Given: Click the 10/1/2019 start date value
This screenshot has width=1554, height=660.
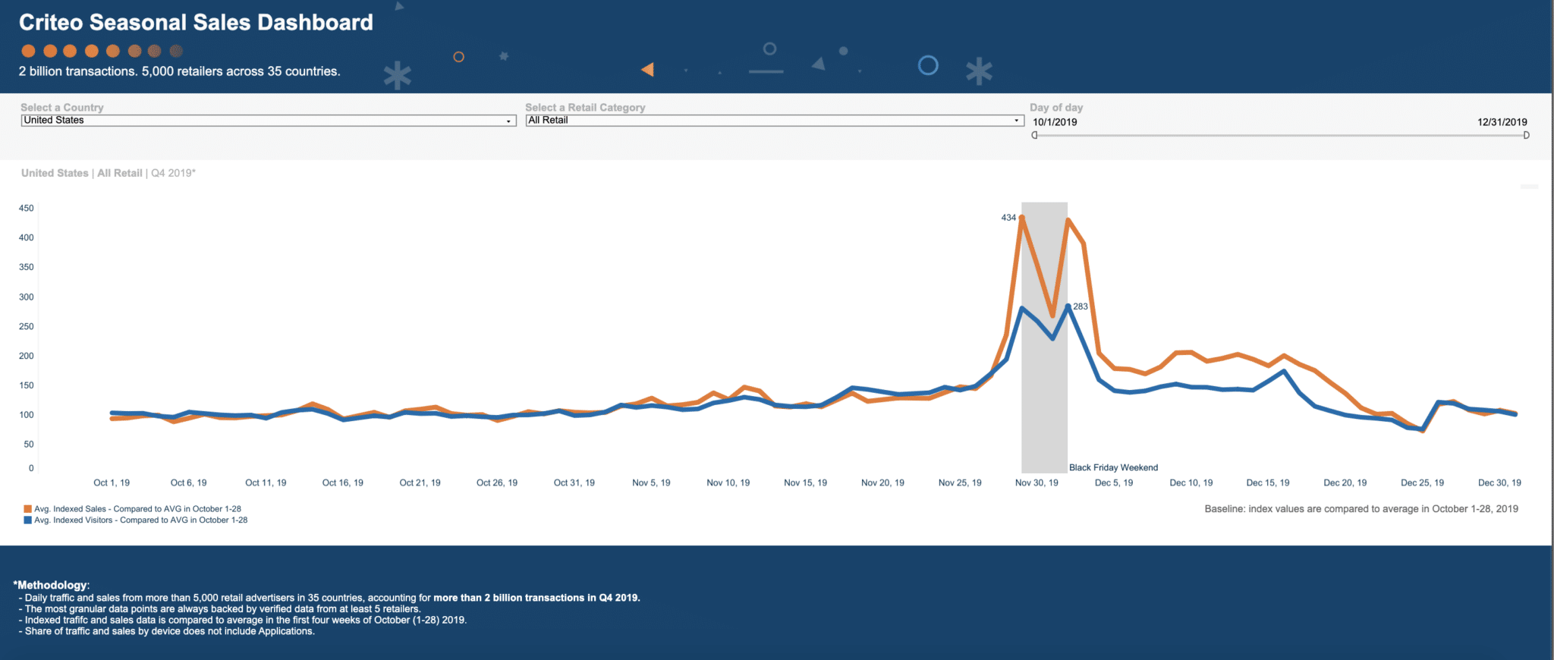Looking at the screenshot, I should click(x=1055, y=122).
